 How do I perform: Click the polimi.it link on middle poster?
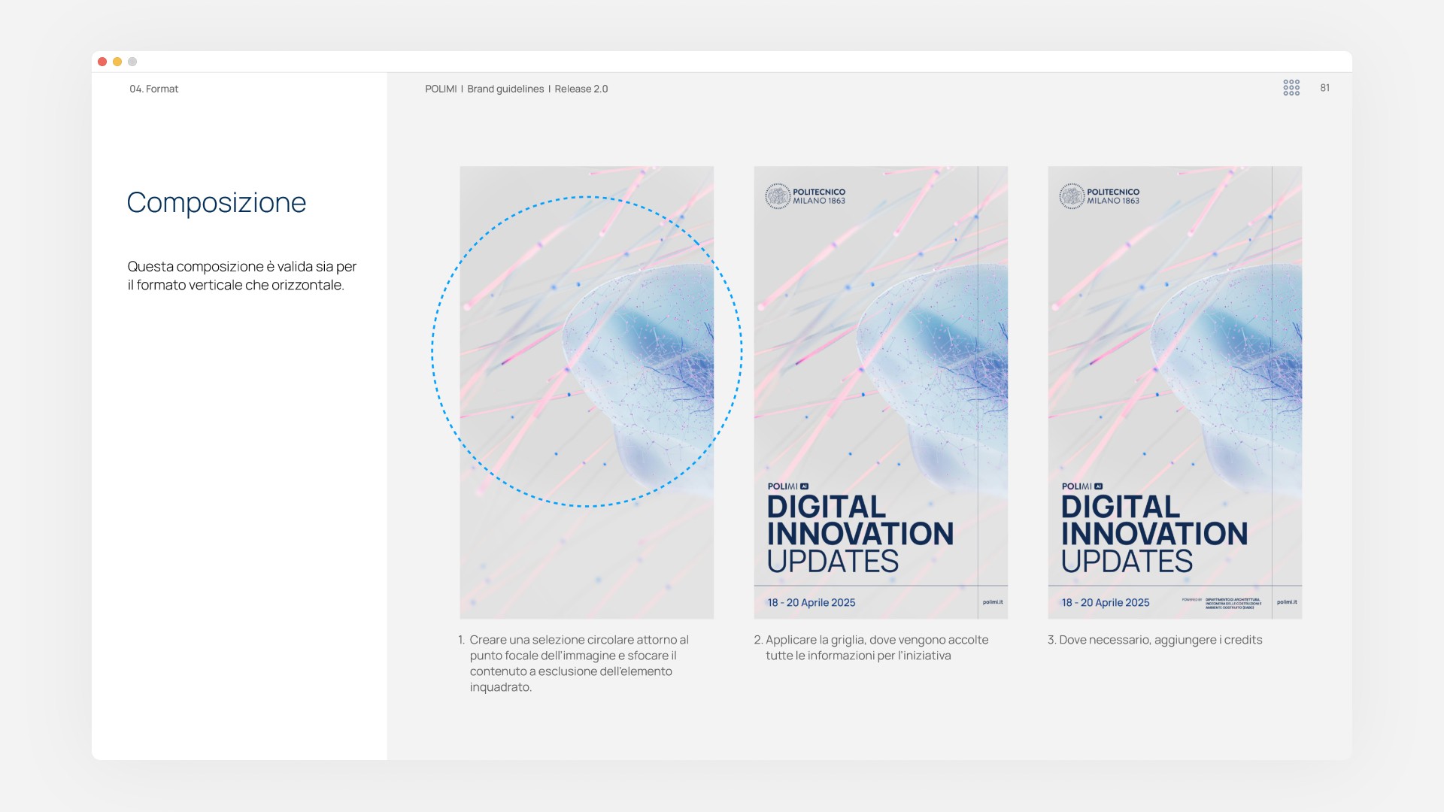[992, 602]
